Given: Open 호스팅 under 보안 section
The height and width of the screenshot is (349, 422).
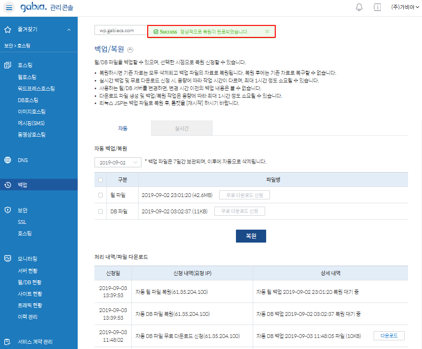Looking at the screenshot, I should (25, 233).
